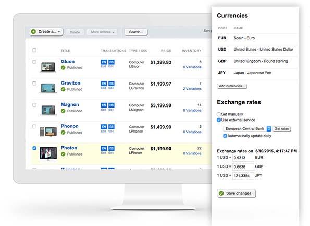The image size is (310, 226).
Task: Select the Set manually radio button
Action: 219,114
